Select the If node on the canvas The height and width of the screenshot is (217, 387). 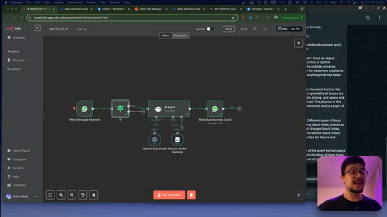tap(120, 108)
